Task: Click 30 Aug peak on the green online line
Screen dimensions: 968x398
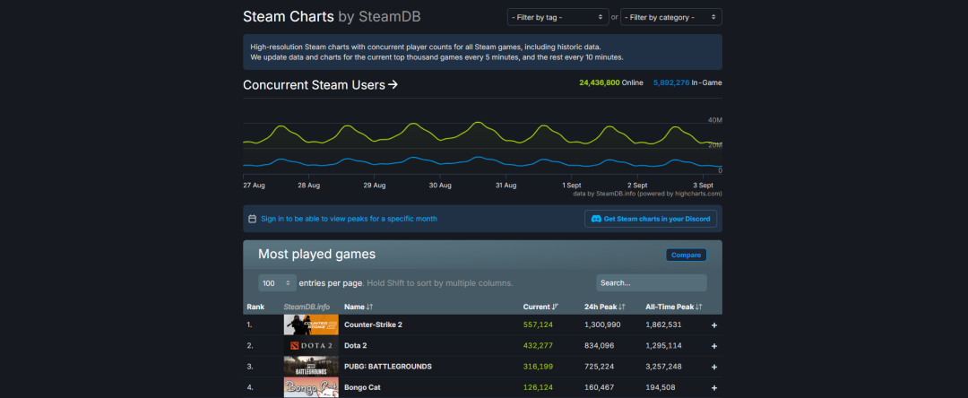Action: pyautogui.click(x=478, y=123)
